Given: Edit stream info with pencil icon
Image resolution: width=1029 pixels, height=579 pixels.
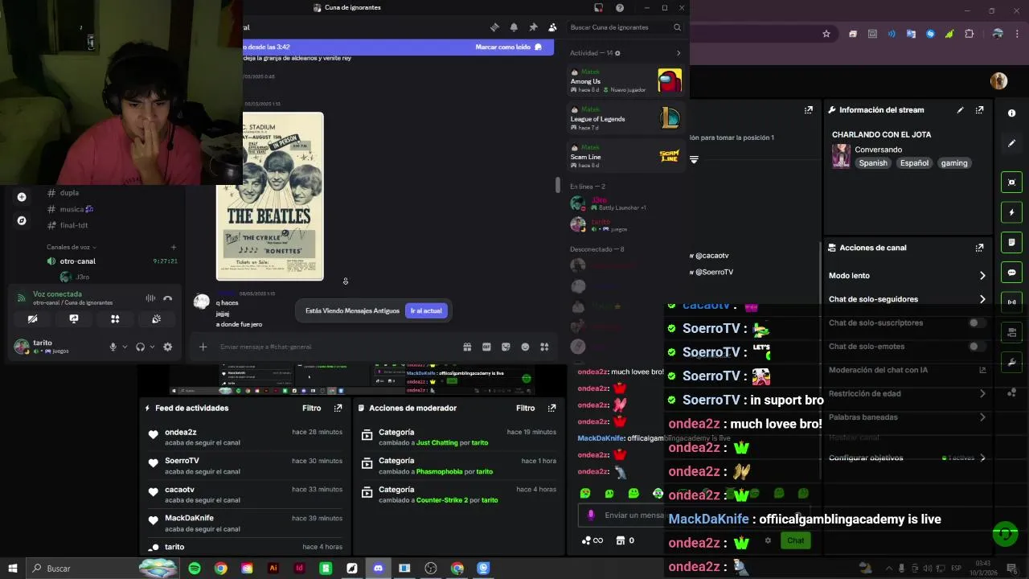Looking at the screenshot, I should point(960,110).
